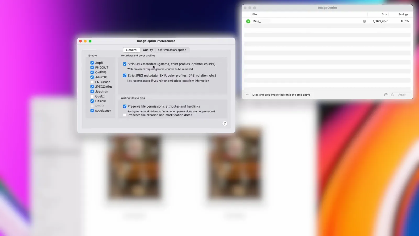Screen dimensions: 419x236
Task: Toggle the OxiPNG checkbox
Action: pyautogui.click(x=92, y=72)
